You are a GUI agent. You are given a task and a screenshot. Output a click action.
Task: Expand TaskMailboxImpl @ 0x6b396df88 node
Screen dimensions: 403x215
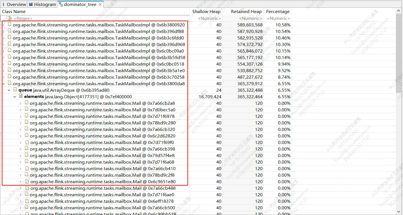3,31
